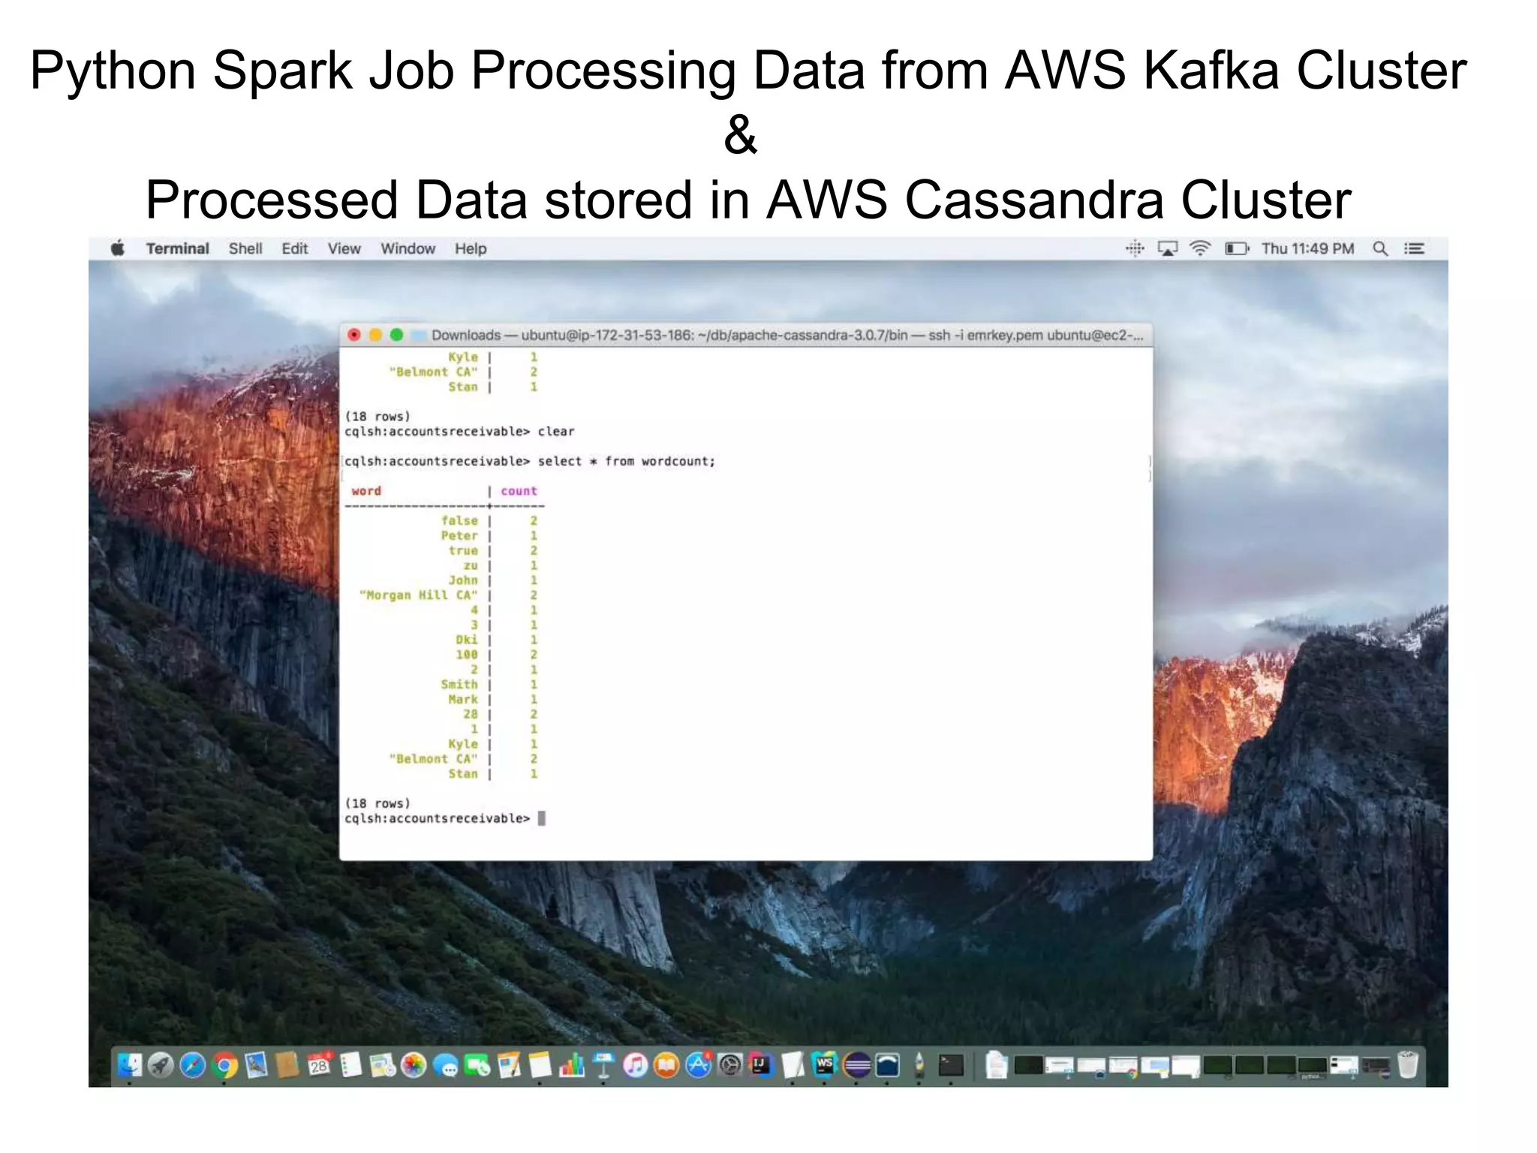Click the 'select * from wordcount;' command text

[627, 461]
